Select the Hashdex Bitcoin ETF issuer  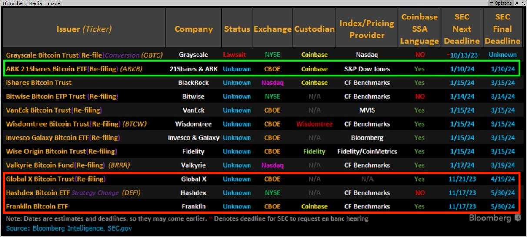click(73, 193)
